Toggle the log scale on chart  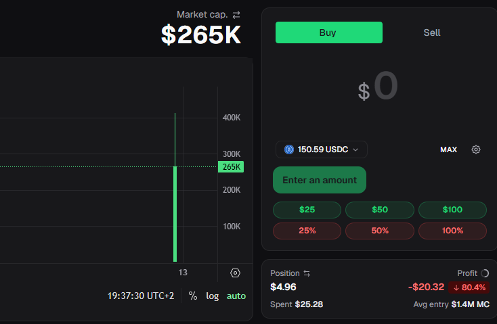[213, 296]
